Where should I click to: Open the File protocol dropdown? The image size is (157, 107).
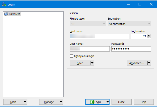[88, 24]
